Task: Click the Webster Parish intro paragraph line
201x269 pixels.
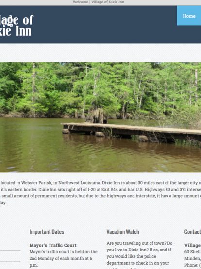Action: click(x=100, y=183)
